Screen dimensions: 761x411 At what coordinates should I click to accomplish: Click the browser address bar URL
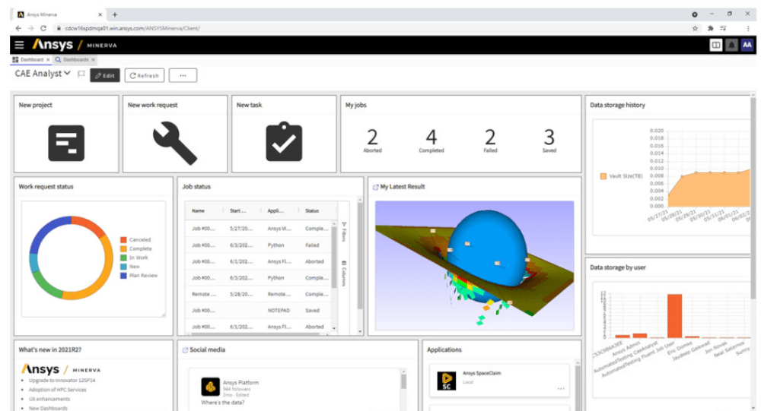click(x=132, y=28)
